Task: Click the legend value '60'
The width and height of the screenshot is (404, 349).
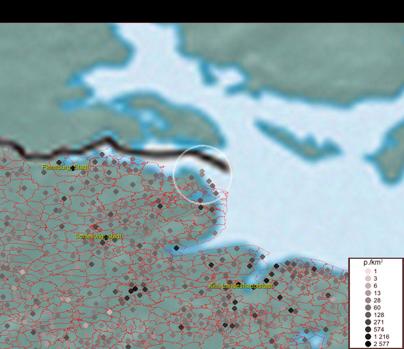Action: tap(377, 308)
